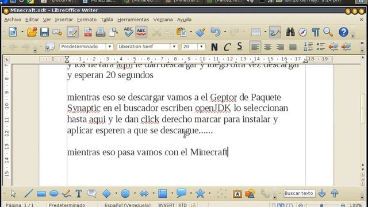This screenshot has height=207, width=368.
Task: Print the document with printer icon
Action: pyautogui.click(x=101, y=32)
